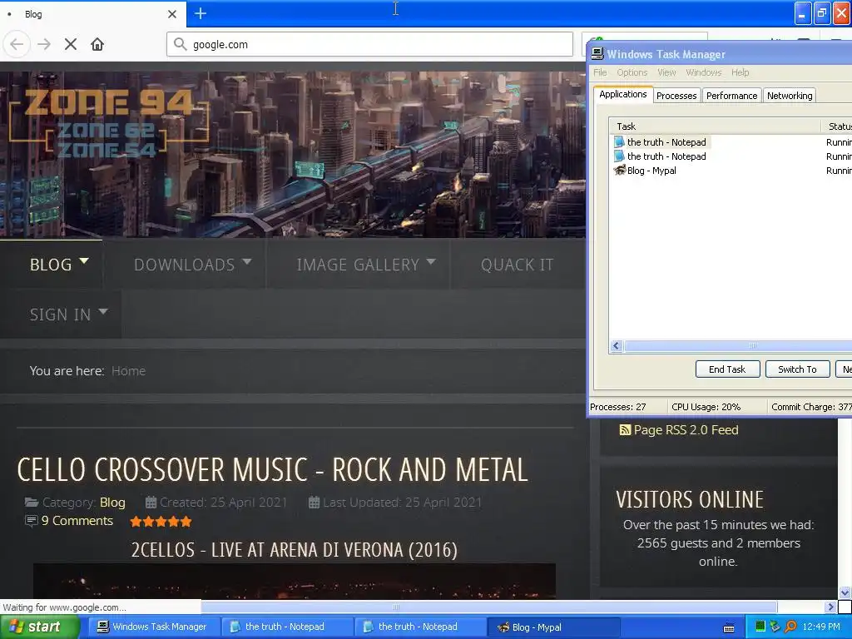852x639 pixels.
Task: Open a new tab with plus button
Action: point(200,13)
